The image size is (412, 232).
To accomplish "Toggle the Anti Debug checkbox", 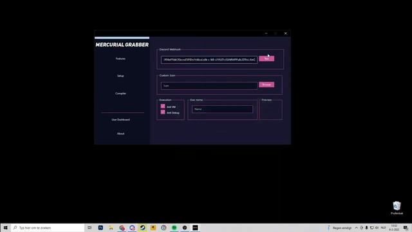I will coord(163,112).
